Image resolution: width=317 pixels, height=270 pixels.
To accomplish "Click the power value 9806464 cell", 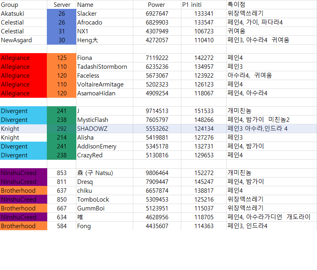I will [157, 173].
